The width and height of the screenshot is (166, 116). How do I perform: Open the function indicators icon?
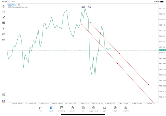[4, 29]
